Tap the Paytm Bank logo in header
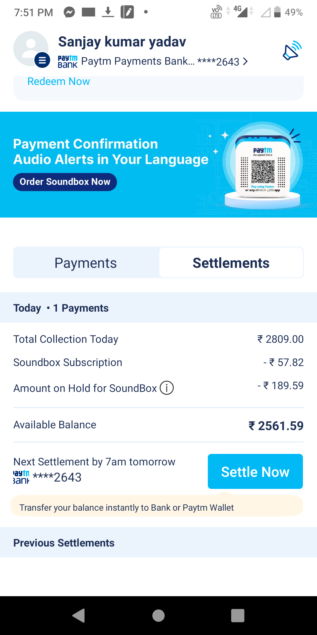 point(68,62)
